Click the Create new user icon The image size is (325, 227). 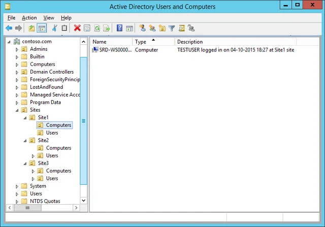point(142,28)
